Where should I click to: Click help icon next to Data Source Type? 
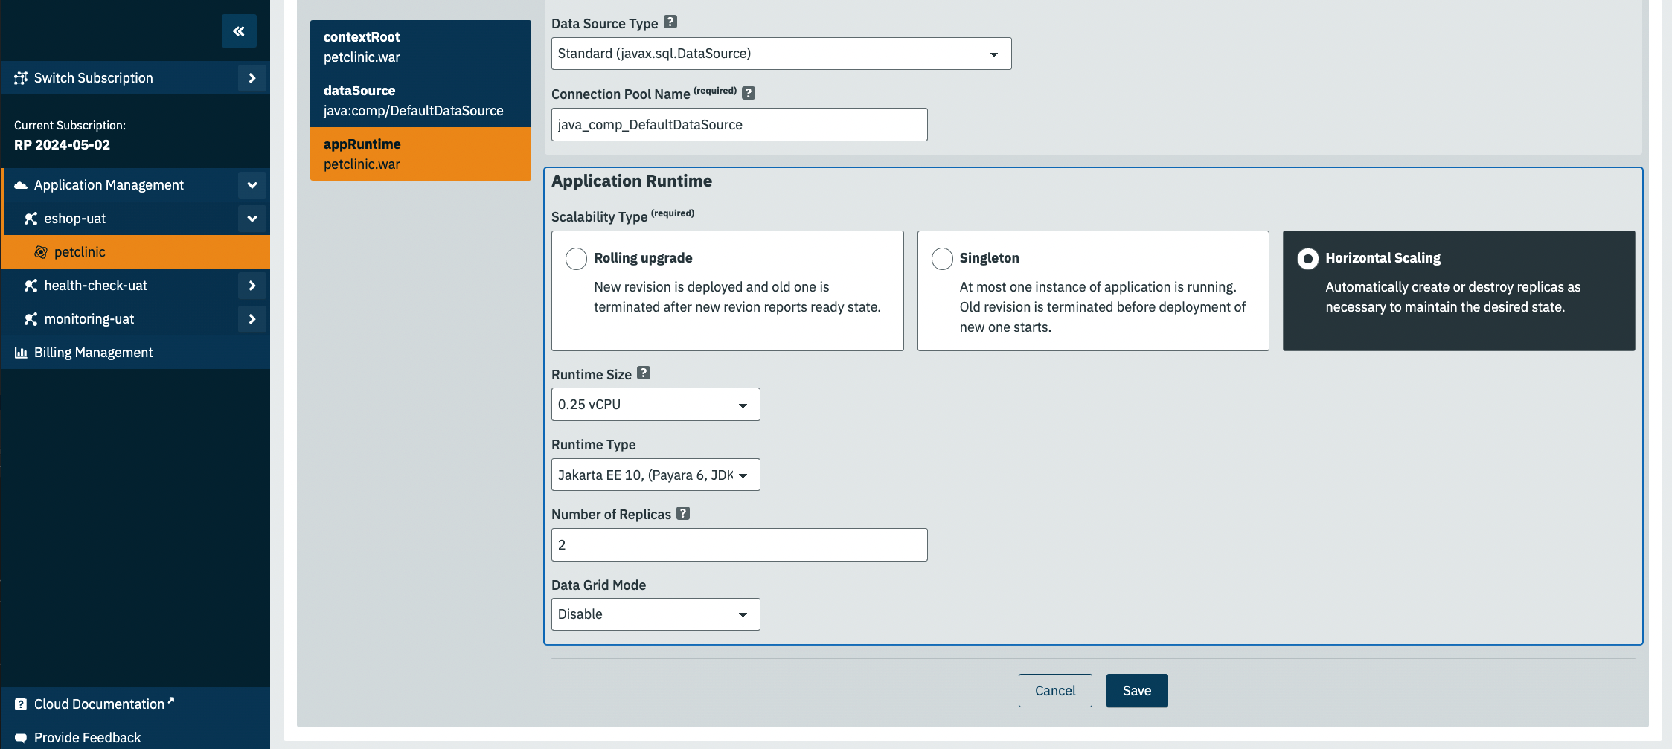670,22
